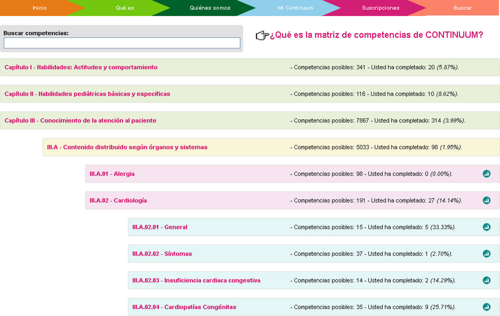Click chart icon in III.A.02.01 General row
The width and height of the screenshot is (500, 316).
tap(486, 227)
